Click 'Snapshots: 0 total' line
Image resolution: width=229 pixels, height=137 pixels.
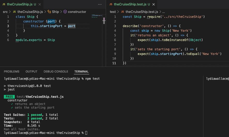(22, 122)
